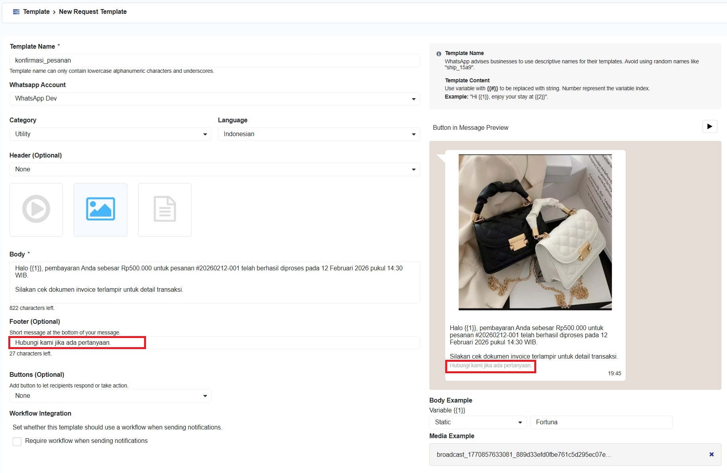Expand the Buttons dropdown set to None

click(110, 396)
